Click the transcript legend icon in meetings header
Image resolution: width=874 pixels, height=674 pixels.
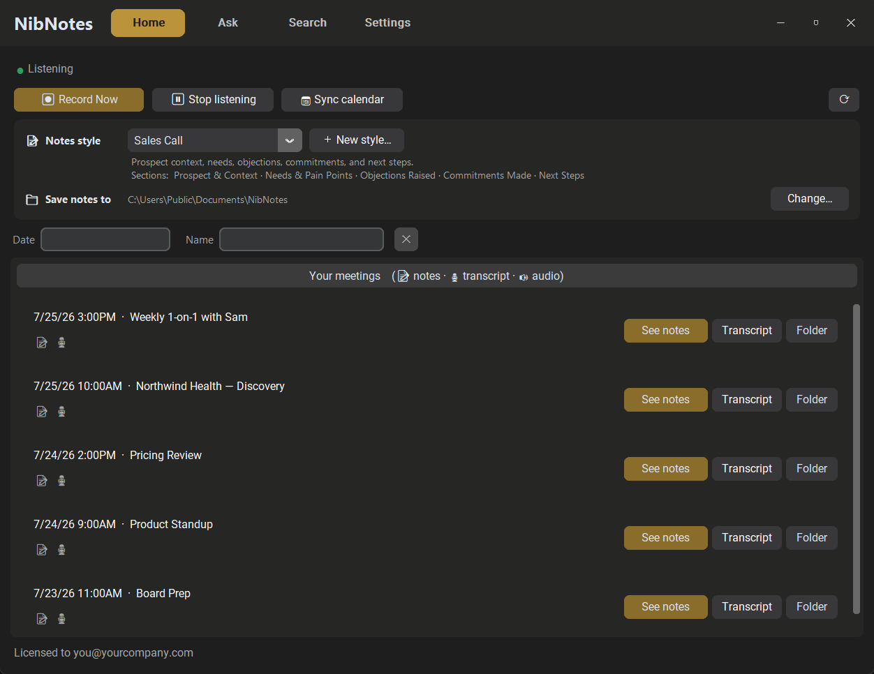tap(454, 277)
